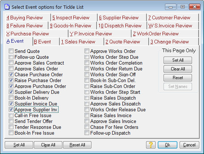The width and height of the screenshot is (204, 154).
Task: Tick Chase For New Orders
Action: click(87, 127)
